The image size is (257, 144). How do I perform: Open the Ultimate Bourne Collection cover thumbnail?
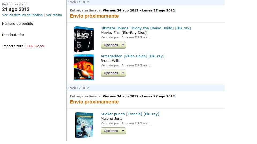click(84, 39)
